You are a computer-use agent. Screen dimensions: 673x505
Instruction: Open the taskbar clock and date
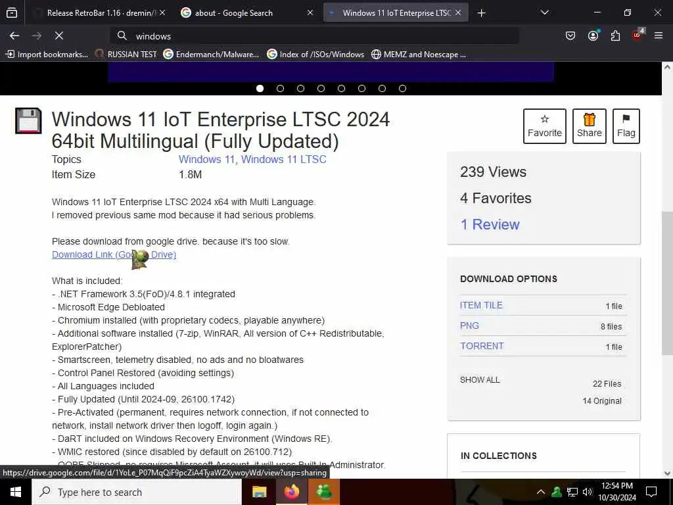(617, 492)
